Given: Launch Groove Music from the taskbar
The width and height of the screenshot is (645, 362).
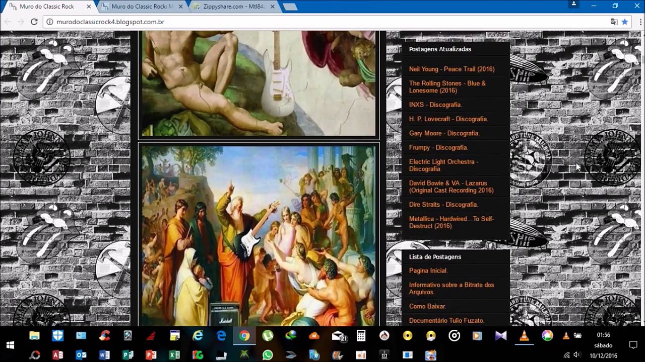Looking at the screenshot, I should point(454,335).
